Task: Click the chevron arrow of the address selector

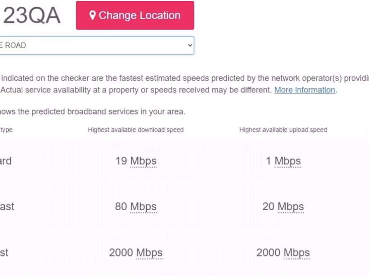Action: [190, 45]
